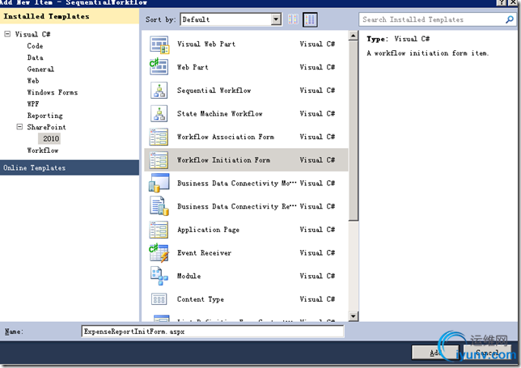
Task: Choose the Event Receiver icon
Action: tap(159, 253)
